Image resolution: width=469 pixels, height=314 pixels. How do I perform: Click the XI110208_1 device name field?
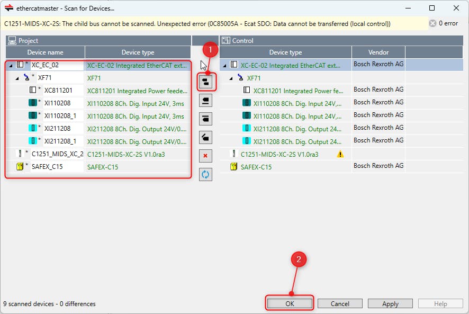(x=62, y=116)
